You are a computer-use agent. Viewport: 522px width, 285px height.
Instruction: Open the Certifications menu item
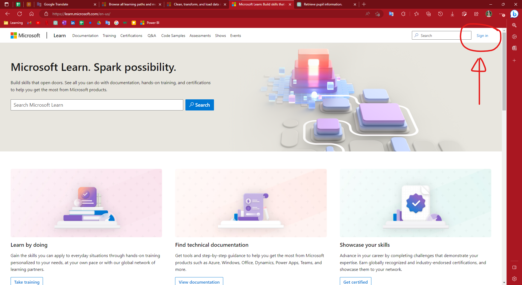tap(131, 36)
